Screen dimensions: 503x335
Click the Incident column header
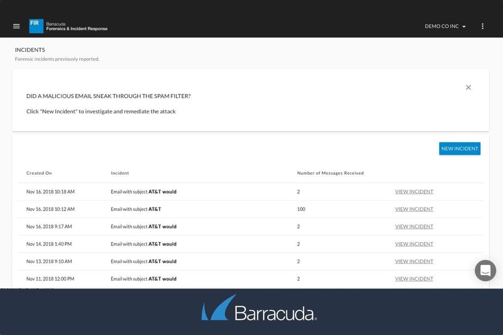coord(120,173)
